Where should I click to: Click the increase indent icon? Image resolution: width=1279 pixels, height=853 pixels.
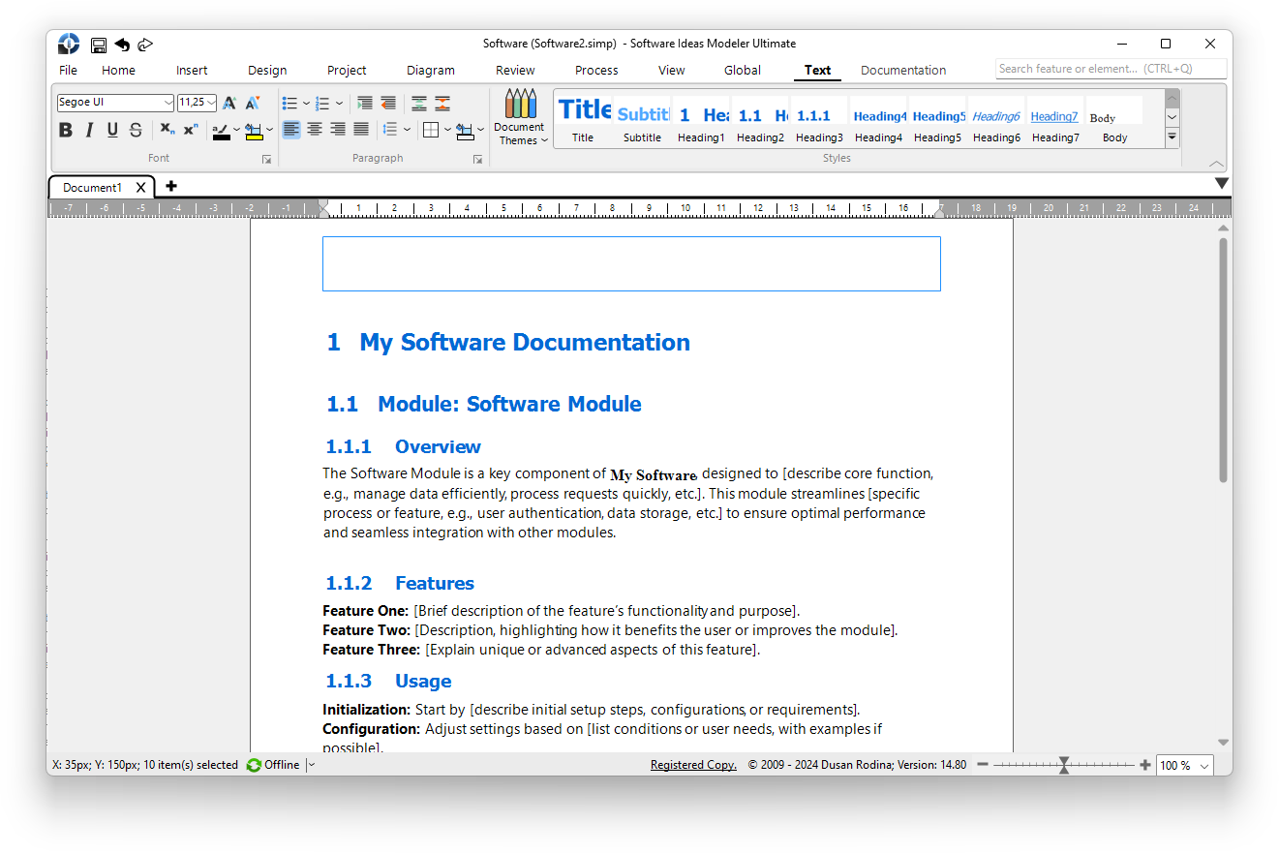click(x=365, y=103)
